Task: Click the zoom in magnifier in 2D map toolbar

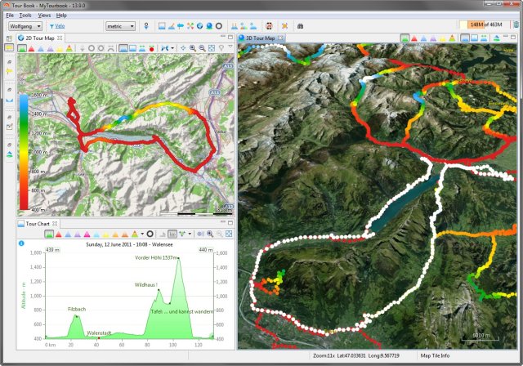Action: tap(193, 49)
